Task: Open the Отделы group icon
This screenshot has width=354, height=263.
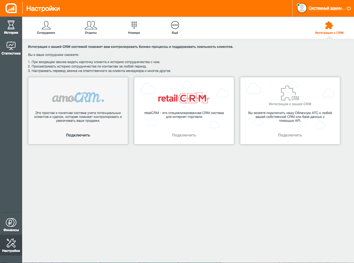Action: [x=91, y=25]
